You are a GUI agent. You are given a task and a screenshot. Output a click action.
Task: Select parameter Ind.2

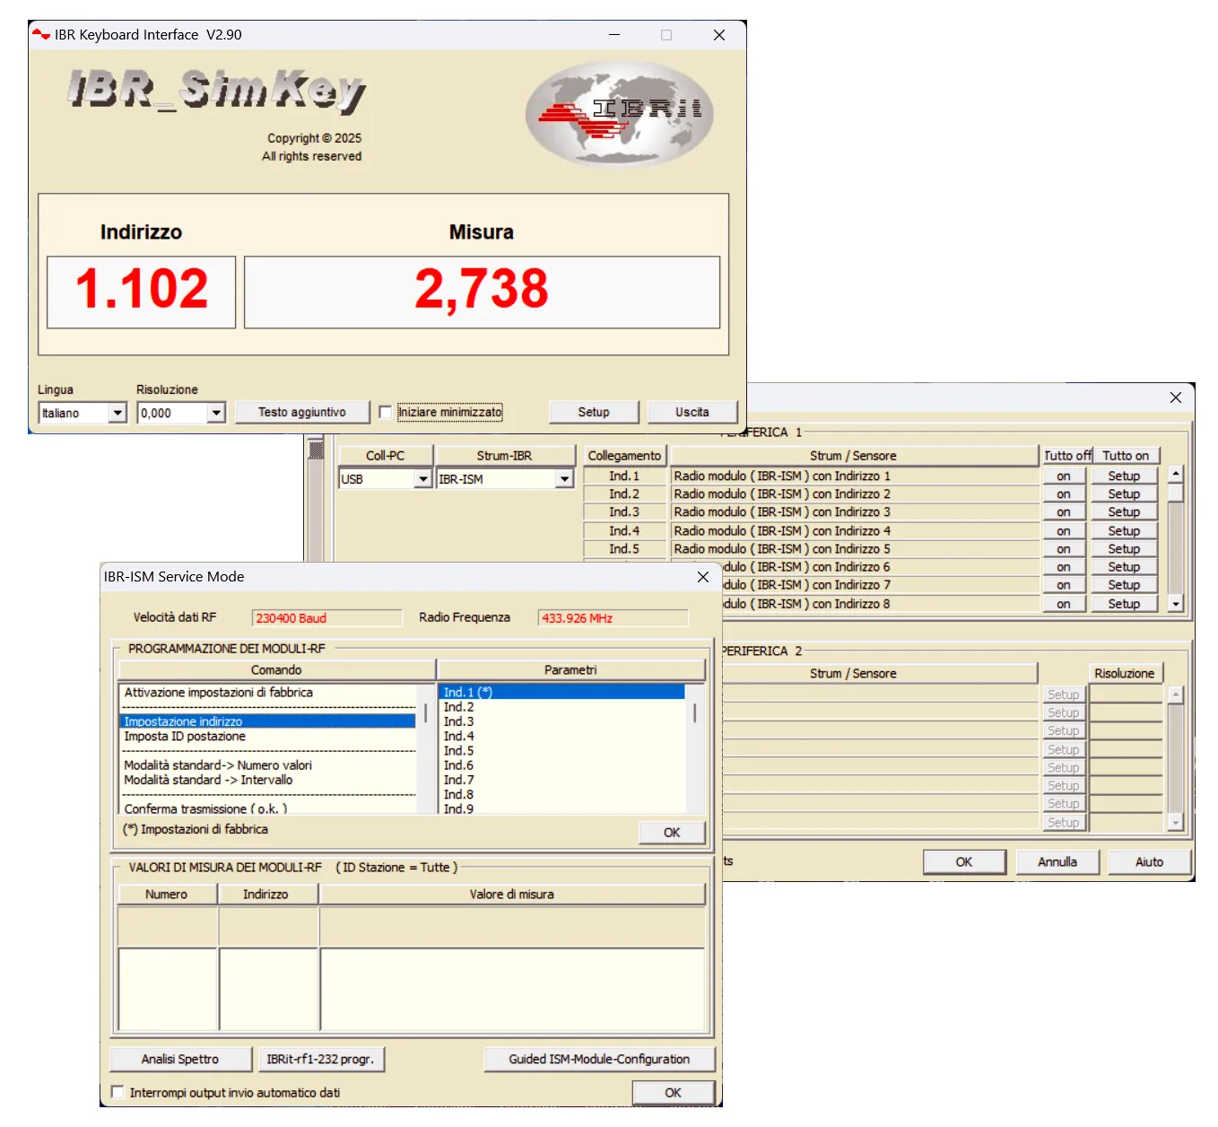tap(561, 707)
